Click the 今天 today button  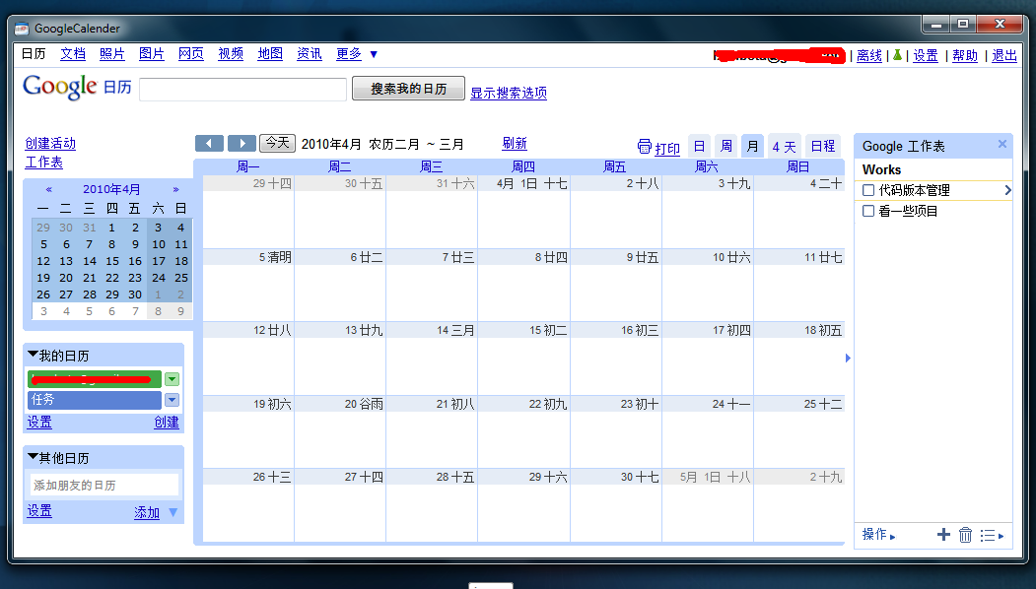pyautogui.click(x=278, y=143)
